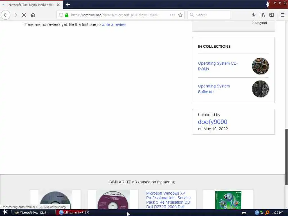This screenshot has height=216, width=288.
Task: Click the 'on May 10, 2022' upload date
Action: pyautogui.click(x=213, y=129)
